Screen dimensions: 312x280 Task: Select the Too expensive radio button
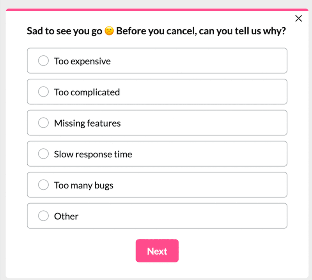point(43,61)
